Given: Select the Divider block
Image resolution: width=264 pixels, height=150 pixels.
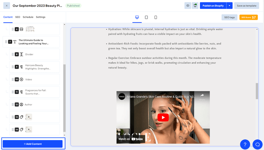Looking at the screenshot, I should (35, 54).
